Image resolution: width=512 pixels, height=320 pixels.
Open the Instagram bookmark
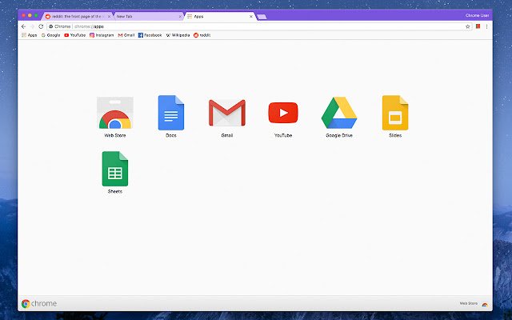click(102, 35)
